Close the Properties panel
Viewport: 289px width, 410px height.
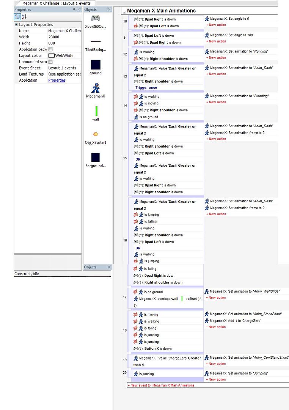(x=79, y=9)
